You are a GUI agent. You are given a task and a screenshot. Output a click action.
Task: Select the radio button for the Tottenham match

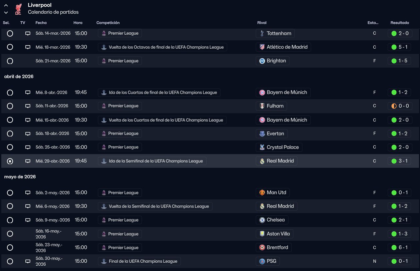click(x=10, y=33)
